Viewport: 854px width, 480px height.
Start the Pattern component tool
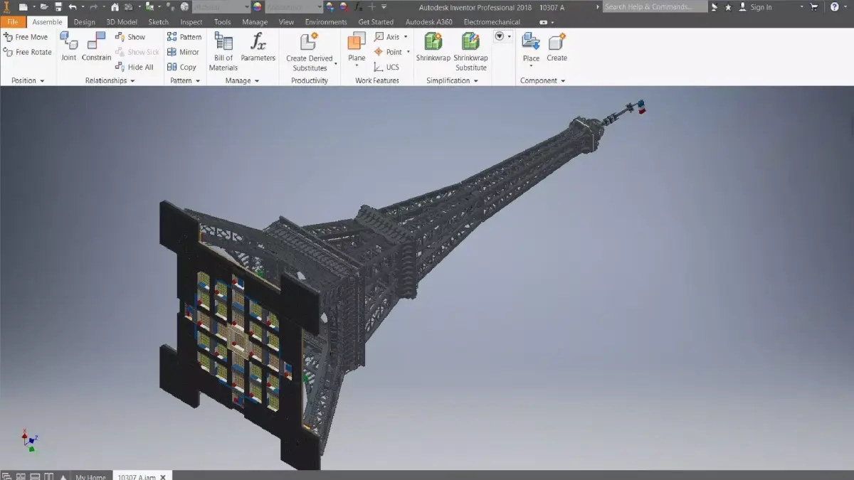pyautogui.click(x=184, y=37)
